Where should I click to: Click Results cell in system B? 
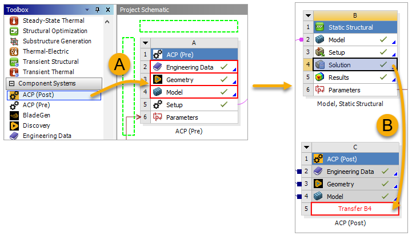355,77
